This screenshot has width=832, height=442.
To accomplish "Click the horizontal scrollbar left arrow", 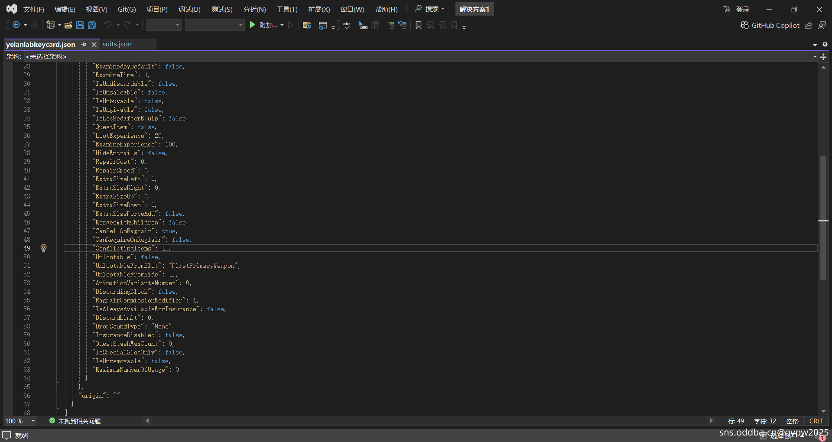I will [147, 421].
